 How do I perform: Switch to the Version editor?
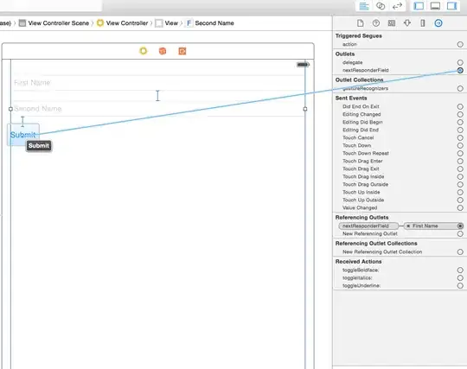[397, 6]
